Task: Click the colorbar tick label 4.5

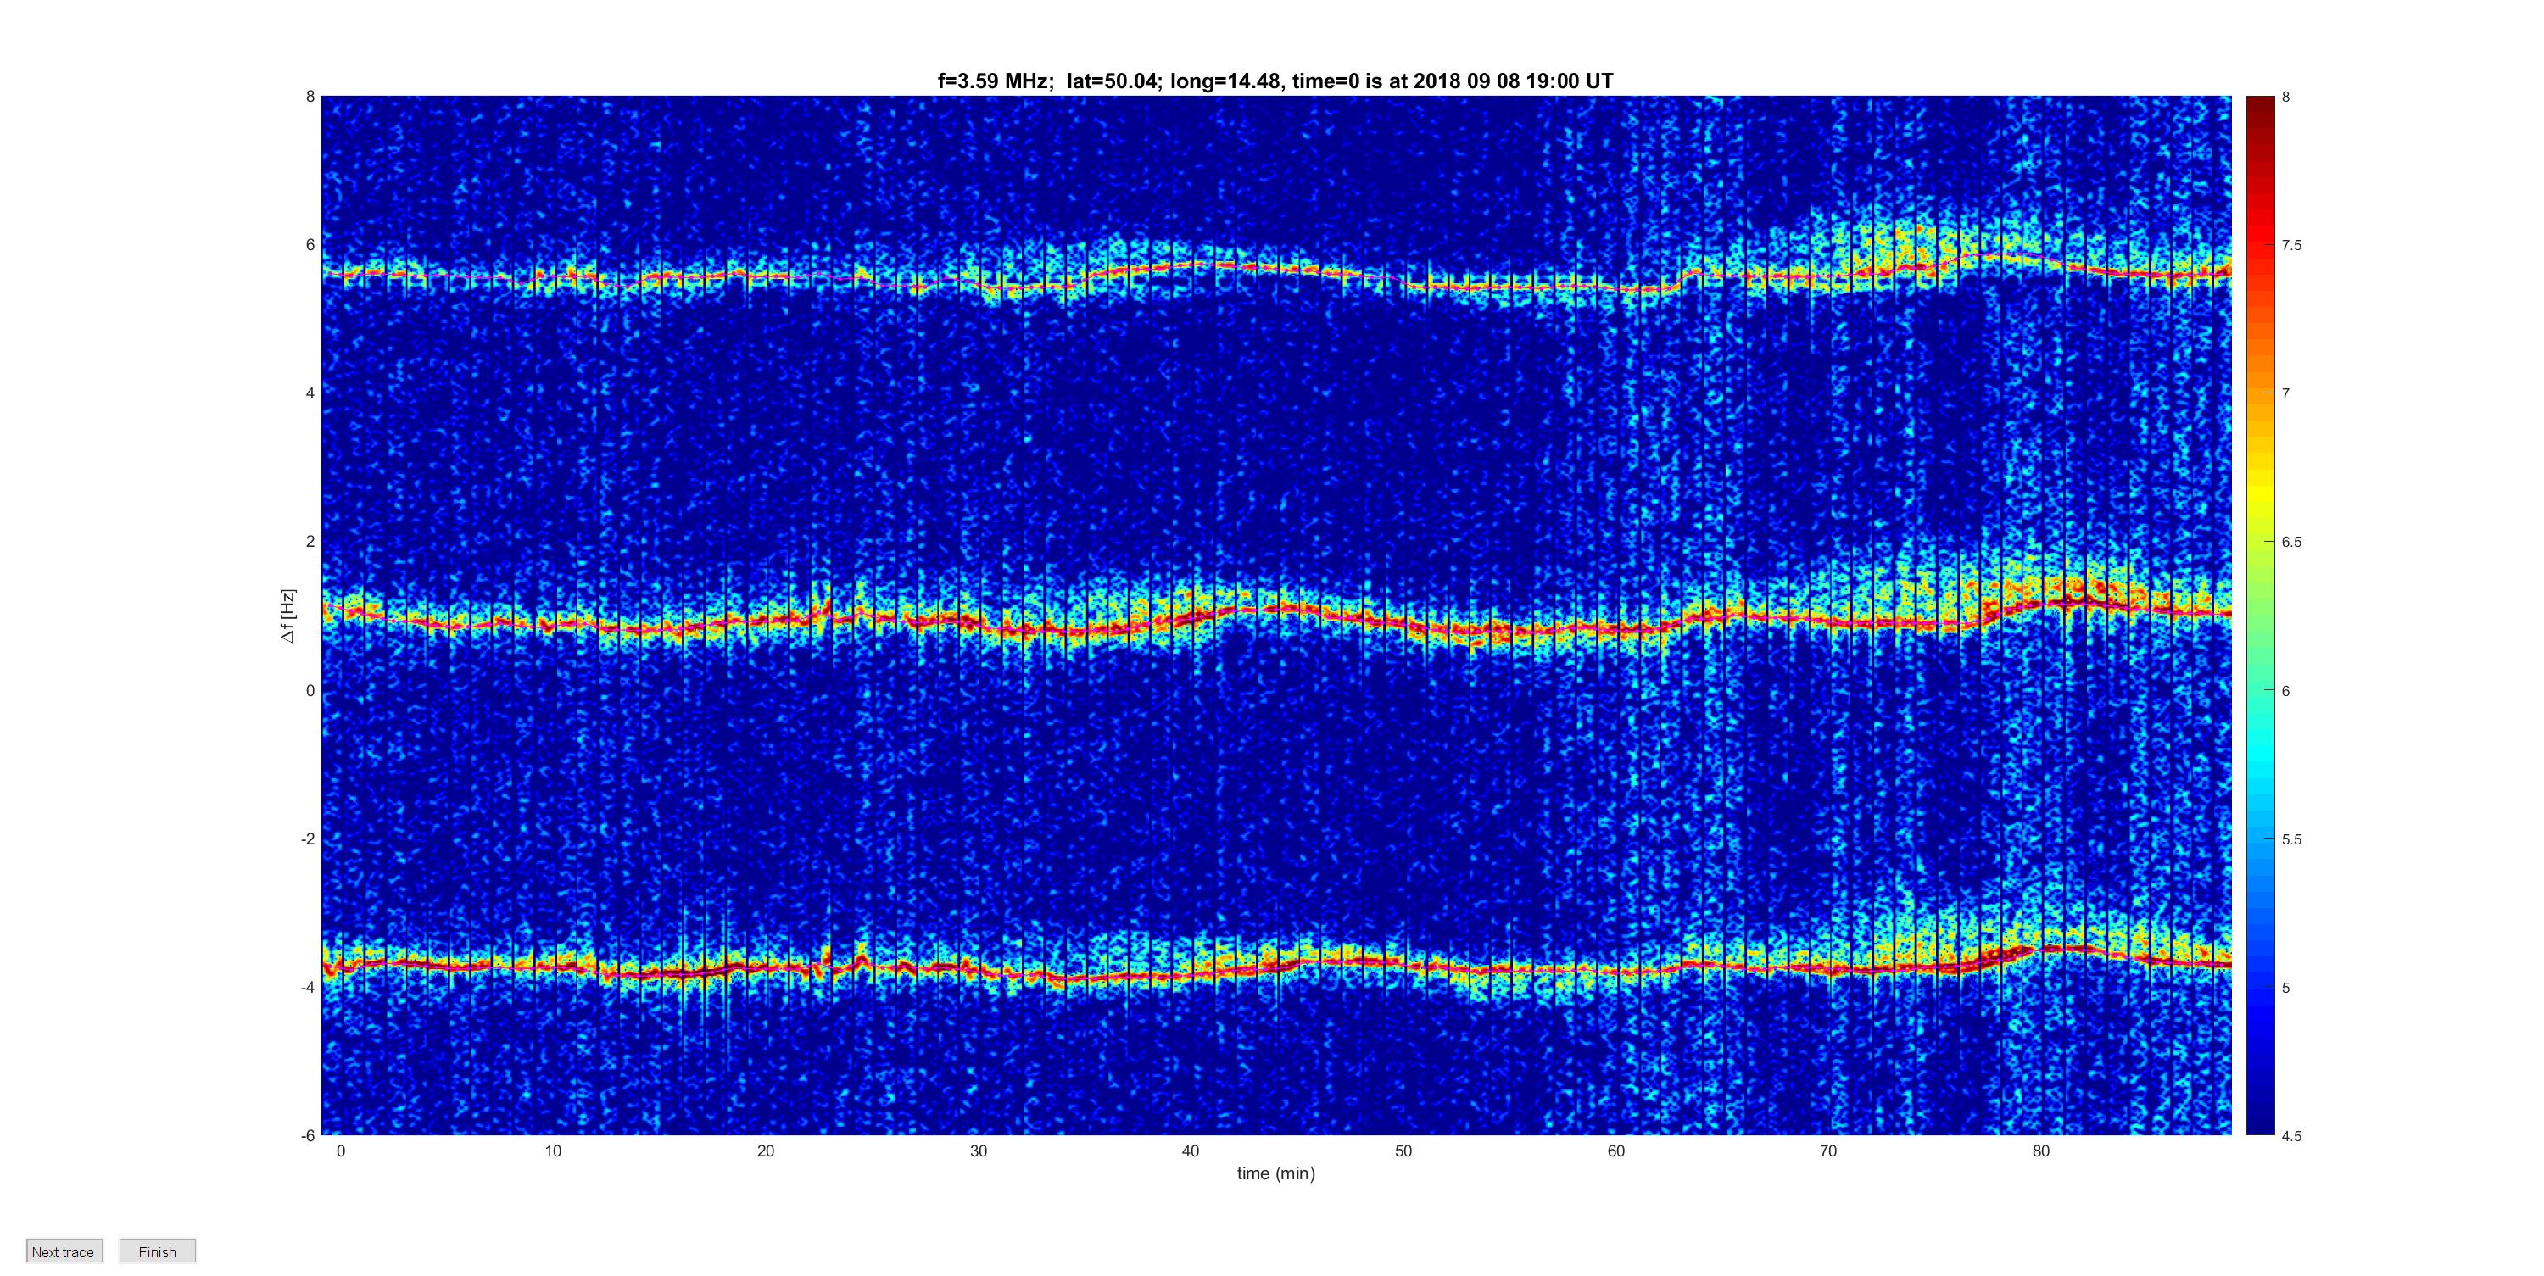Action: pyautogui.click(x=2291, y=1137)
